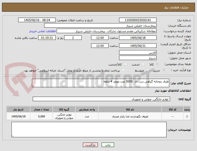Click the announcement date field 1405/06/16 - 08:24
Viewport: 197px width, 151px height.
click(x=37, y=20)
